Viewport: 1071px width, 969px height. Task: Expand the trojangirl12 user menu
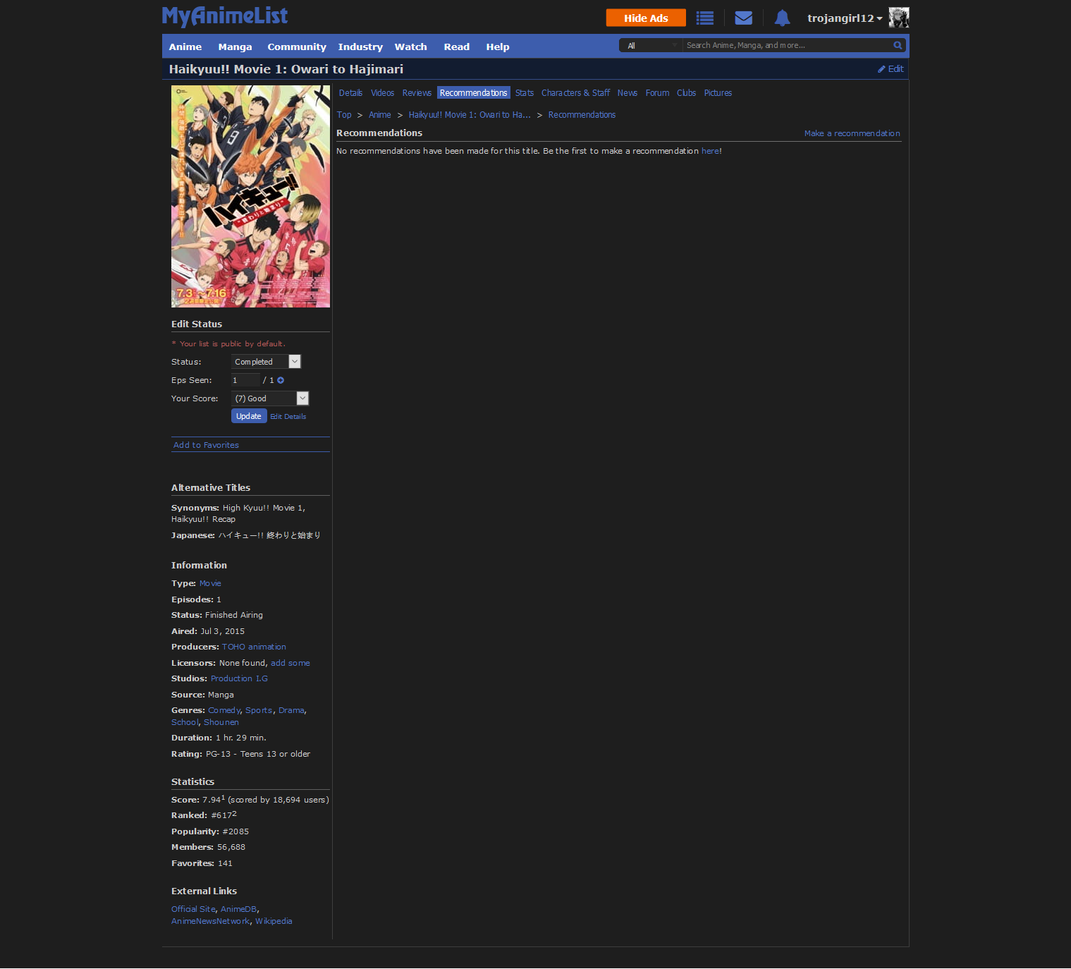[845, 18]
